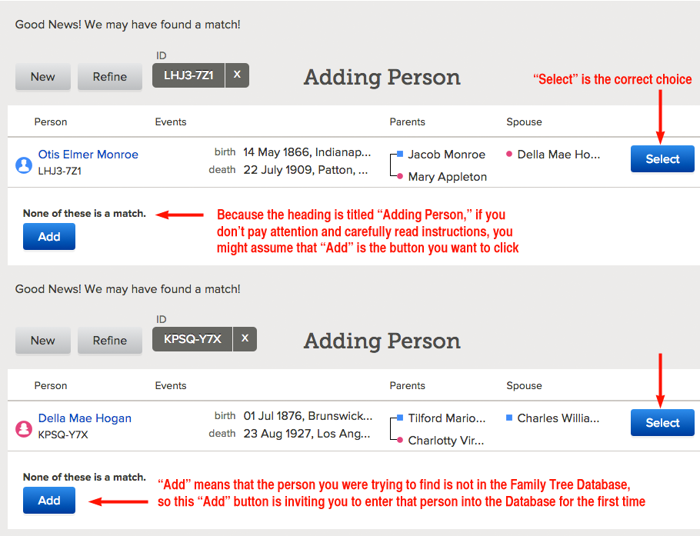Click the KPSQ-Y7X ID field

[x=192, y=338]
